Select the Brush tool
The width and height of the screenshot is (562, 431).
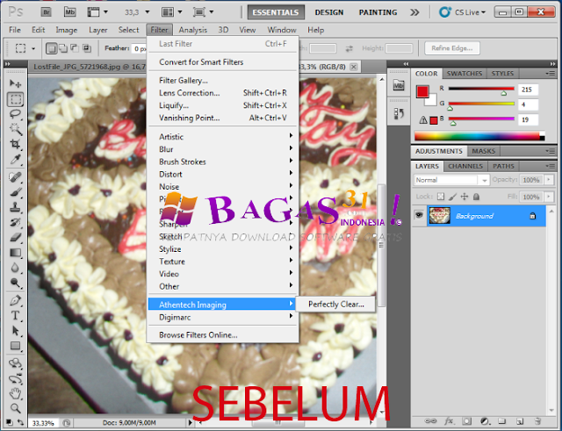pos(15,191)
